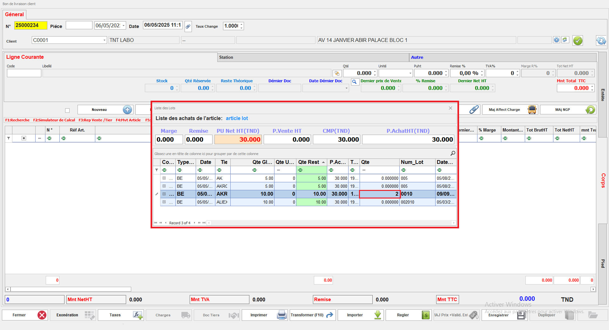
Task: Click the paperclip attachment icon beside Date
Action: click(188, 26)
